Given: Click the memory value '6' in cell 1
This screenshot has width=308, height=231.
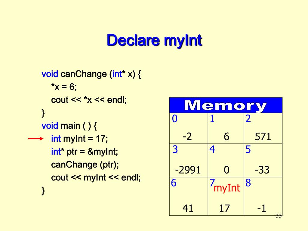Looking at the screenshot, I should click(226, 136).
